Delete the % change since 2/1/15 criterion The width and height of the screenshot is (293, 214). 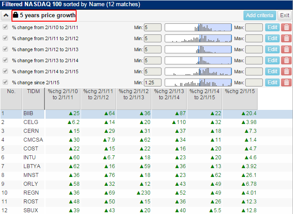click(x=286, y=83)
